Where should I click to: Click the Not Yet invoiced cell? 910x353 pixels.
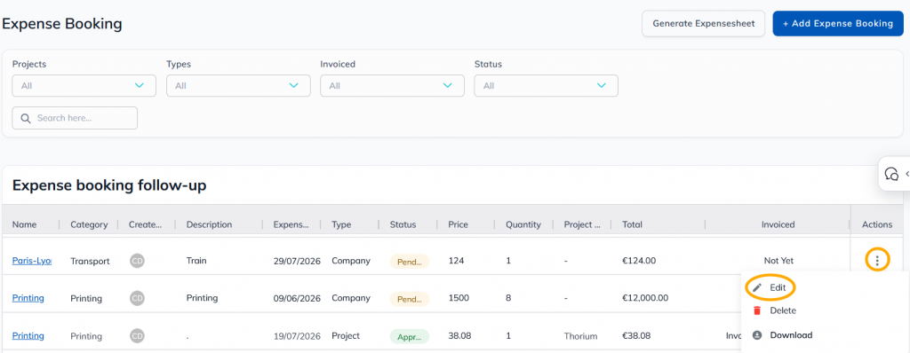(x=778, y=261)
